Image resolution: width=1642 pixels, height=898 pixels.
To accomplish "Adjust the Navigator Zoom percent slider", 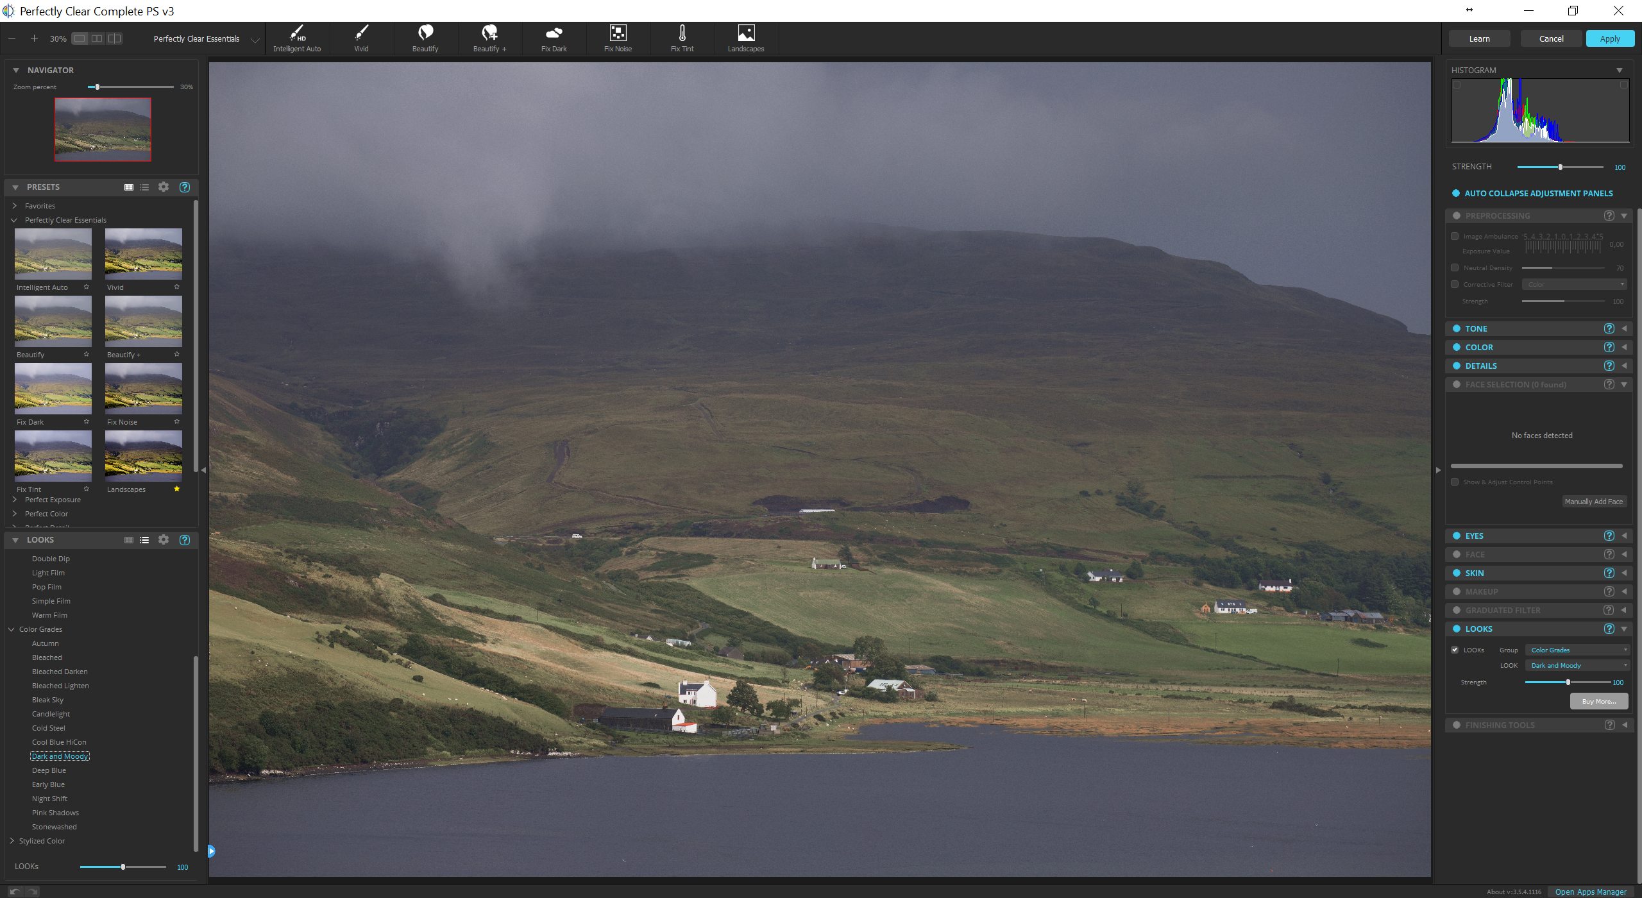I will (131, 87).
